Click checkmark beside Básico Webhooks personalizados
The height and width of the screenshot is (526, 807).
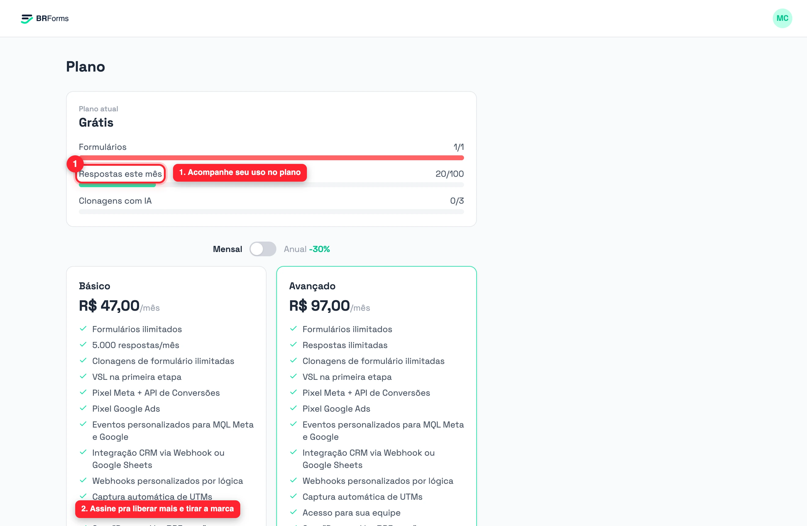tap(83, 480)
